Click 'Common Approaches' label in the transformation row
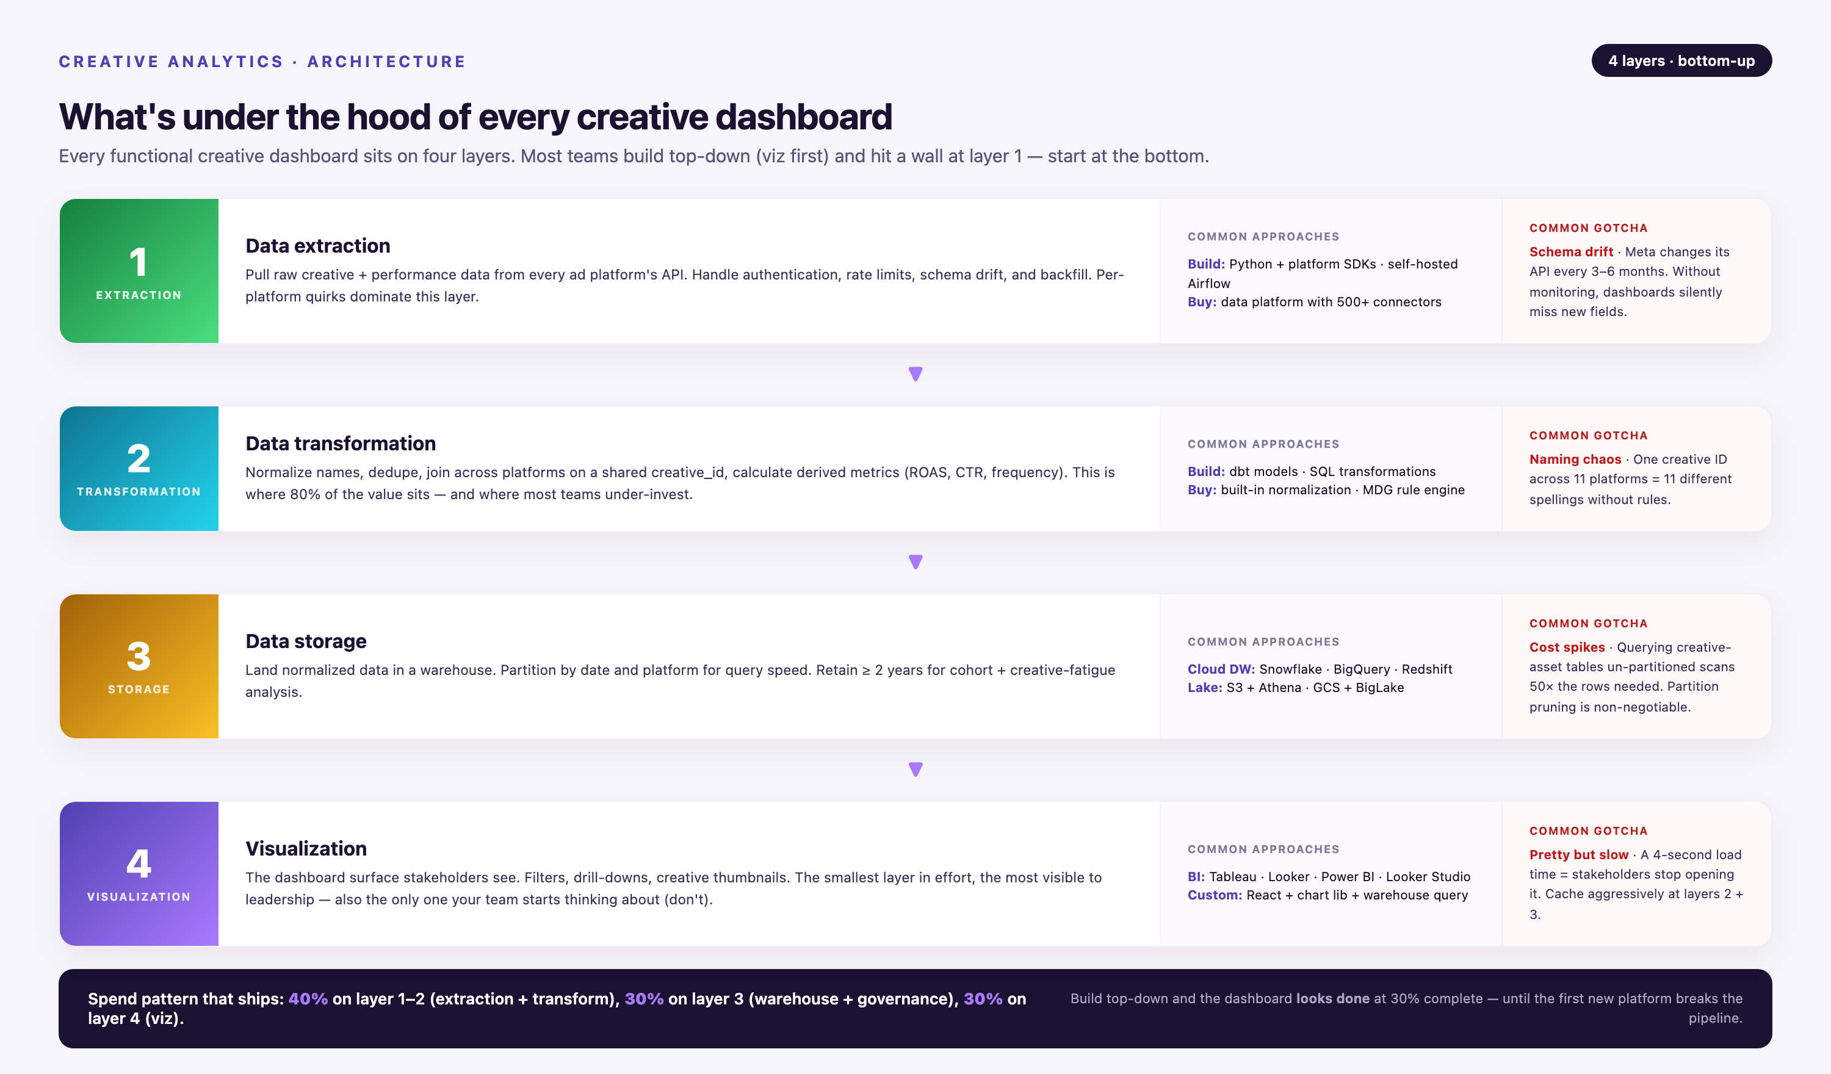Screen dimensions: 1831x1074 (x=1263, y=444)
